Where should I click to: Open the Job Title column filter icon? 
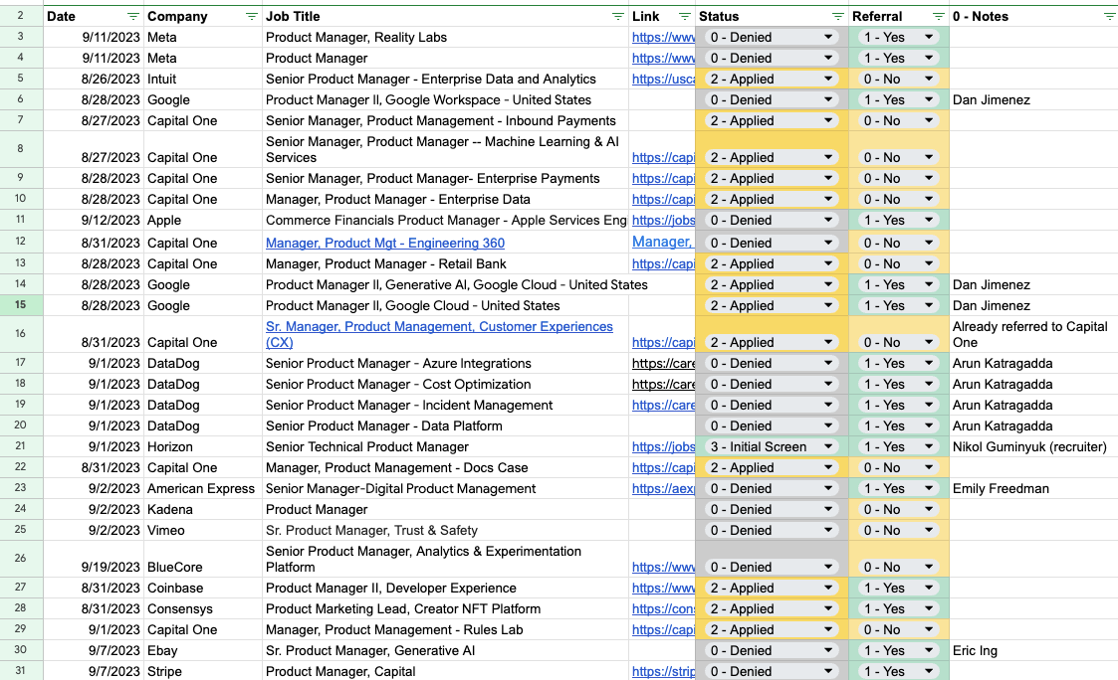click(617, 16)
